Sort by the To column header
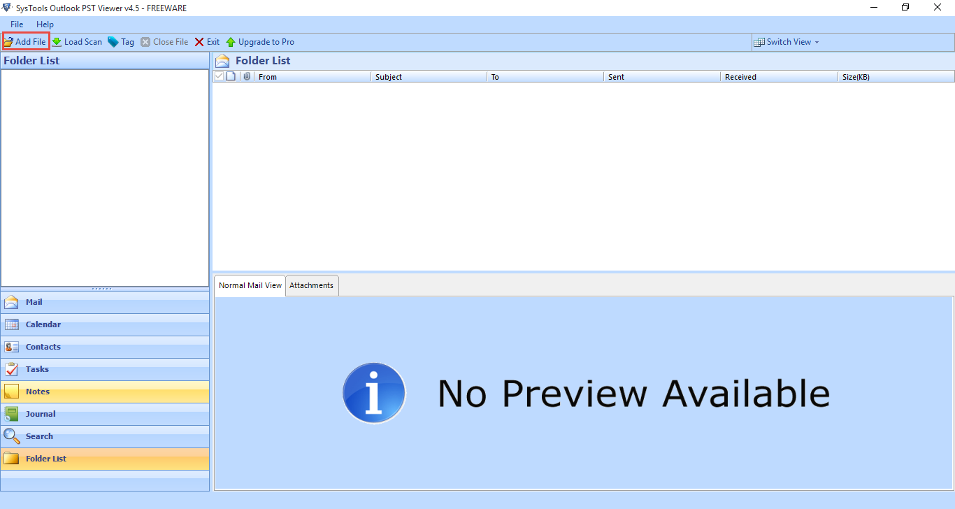The height and width of the screenshot is (509, 955). point(545,77)
